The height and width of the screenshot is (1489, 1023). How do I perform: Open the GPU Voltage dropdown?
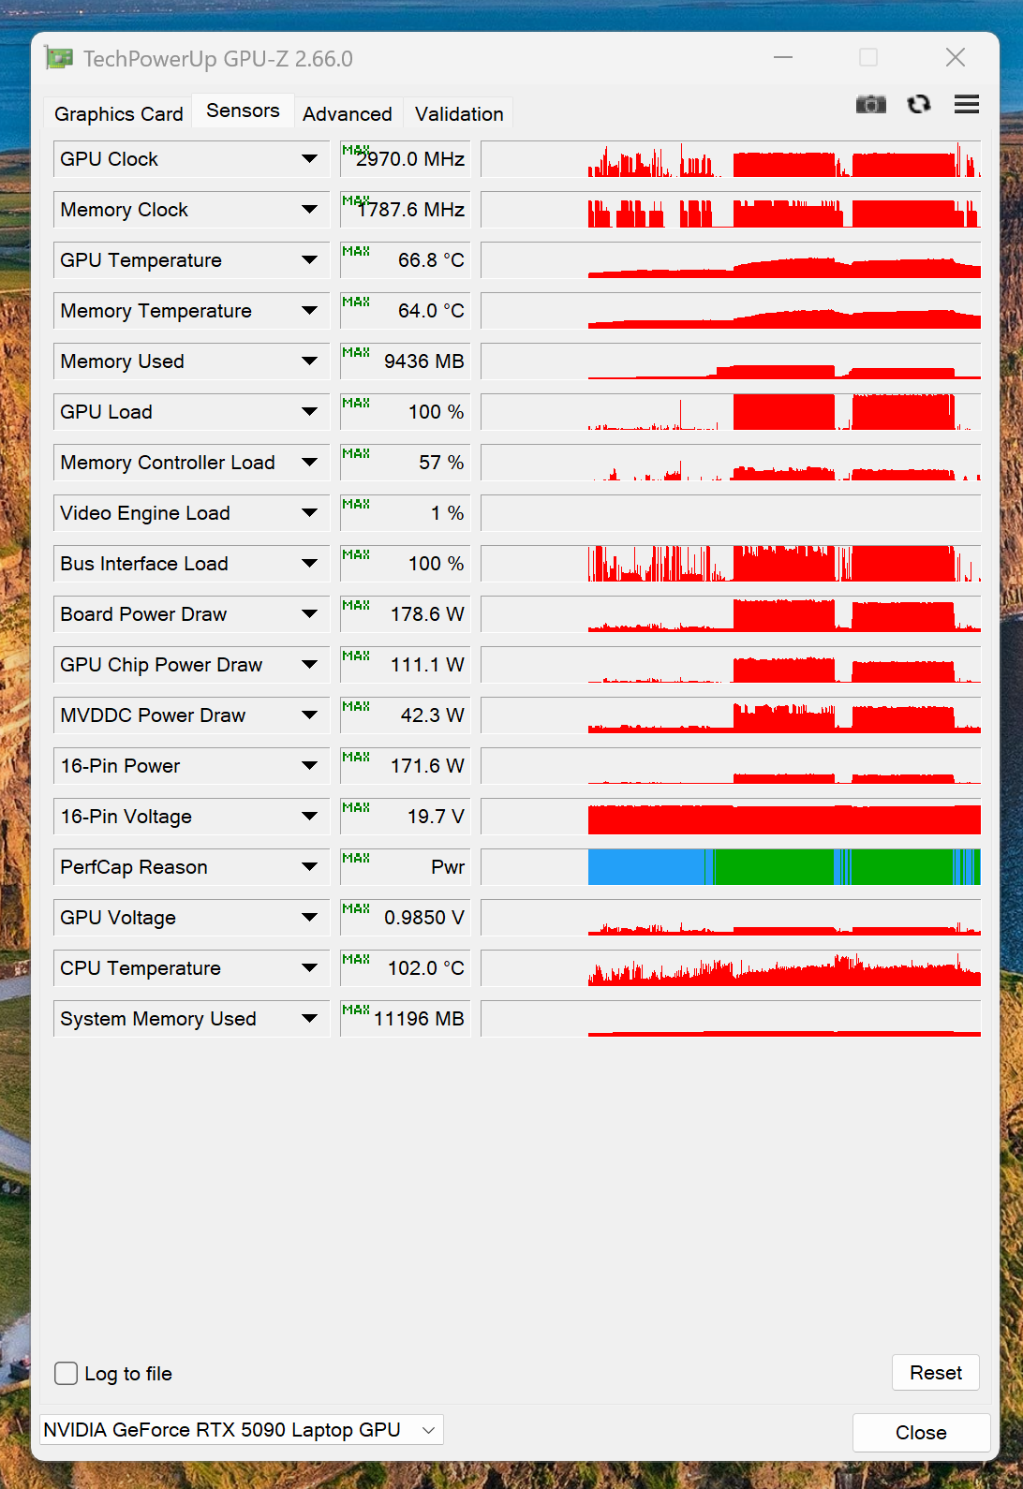click(309, 918)
